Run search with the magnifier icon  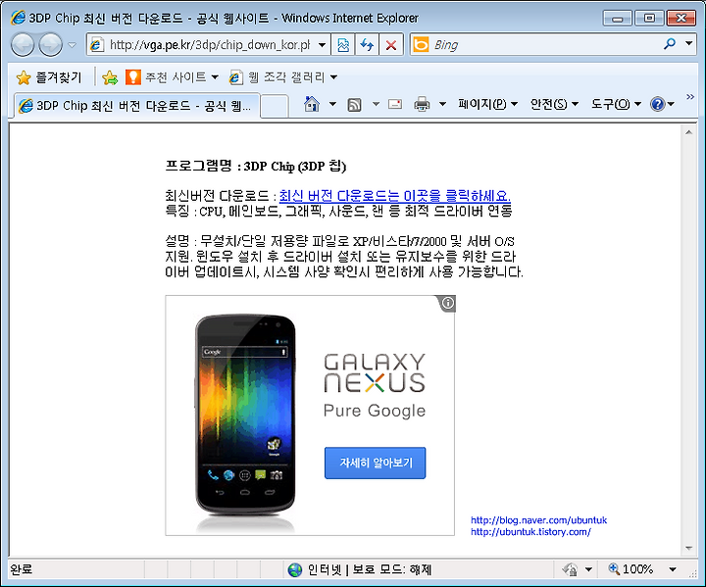tap(670, 44)
